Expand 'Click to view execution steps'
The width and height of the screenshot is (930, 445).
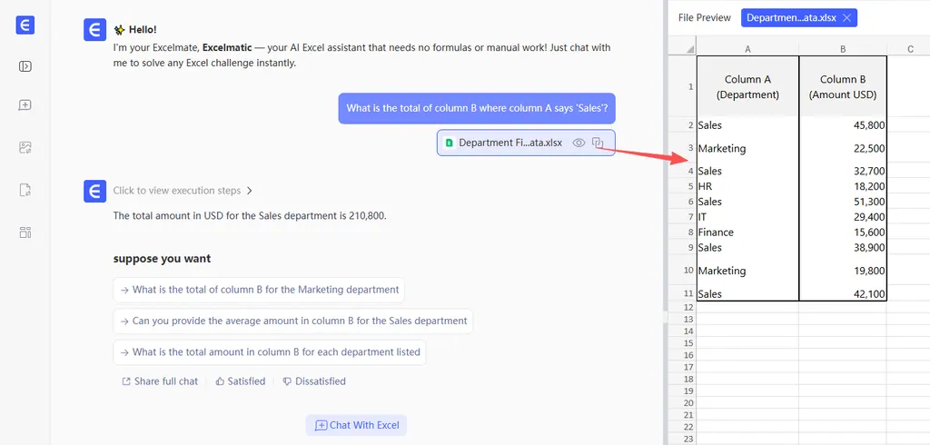183,191
